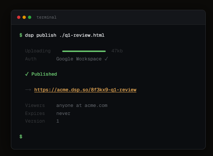Click the green upload progress bar
The image size is (213, 156).
(84, 51)
